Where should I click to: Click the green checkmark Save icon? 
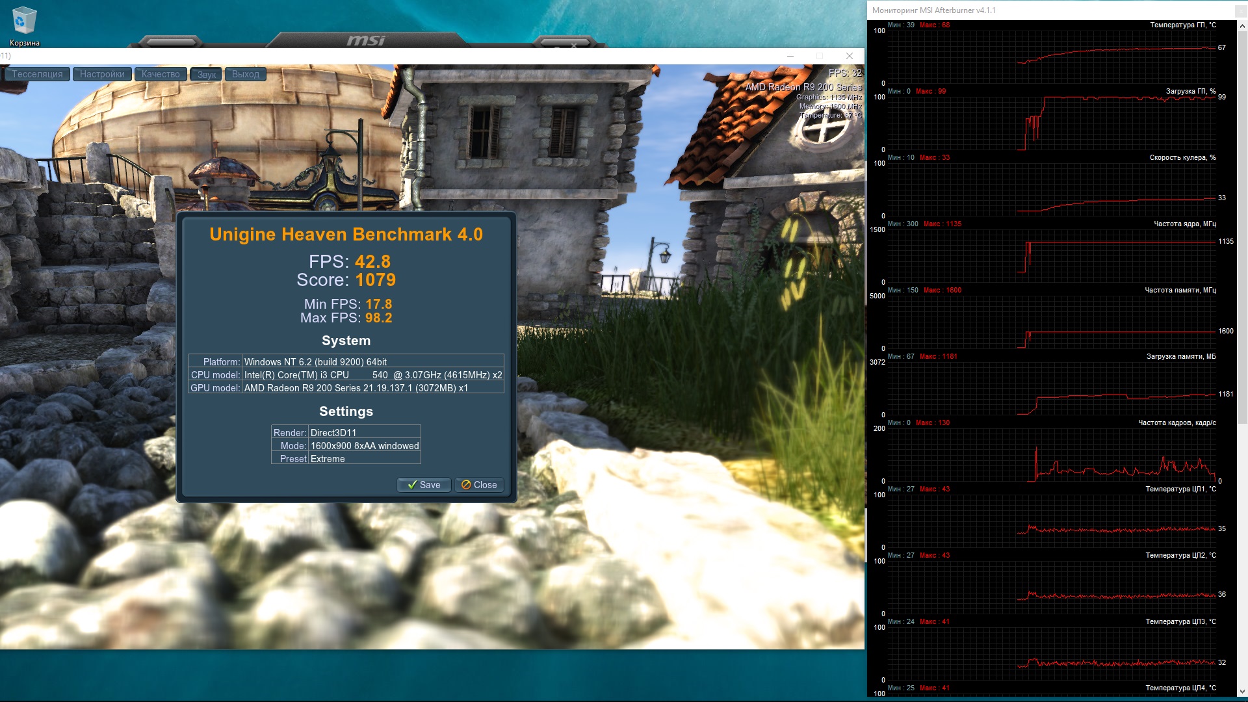412,485
